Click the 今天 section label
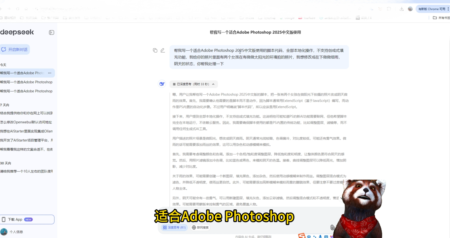The width and height of the screenshot is (450, 238). point(3,65)
